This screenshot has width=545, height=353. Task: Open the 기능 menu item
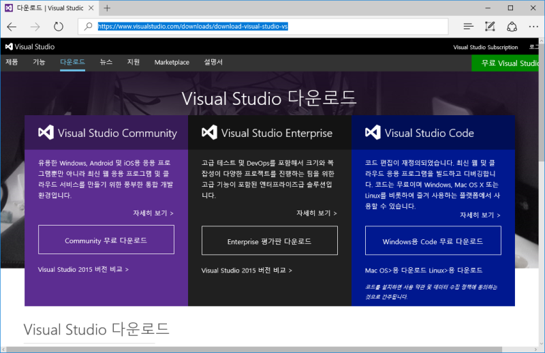[39, 62]
